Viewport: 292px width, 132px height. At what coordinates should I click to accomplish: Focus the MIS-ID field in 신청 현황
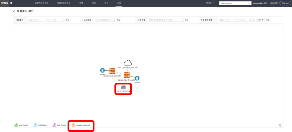(x=166, y=20)
